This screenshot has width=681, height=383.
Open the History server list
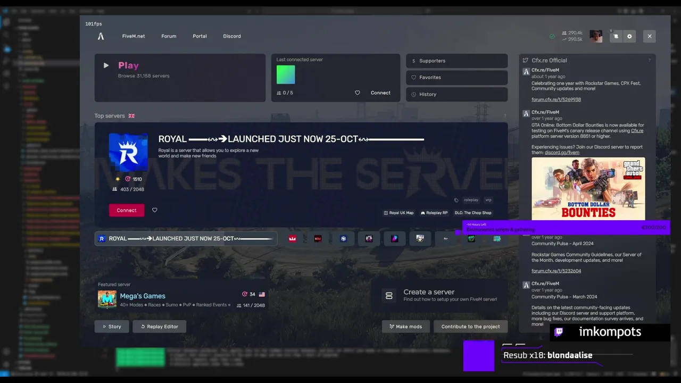456,94
